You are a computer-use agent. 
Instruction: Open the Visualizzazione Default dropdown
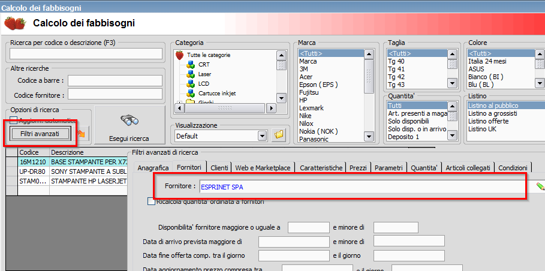263,136
